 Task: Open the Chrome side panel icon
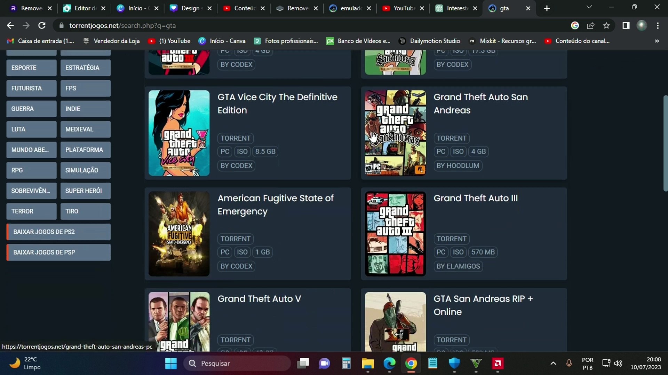point(626,25)
